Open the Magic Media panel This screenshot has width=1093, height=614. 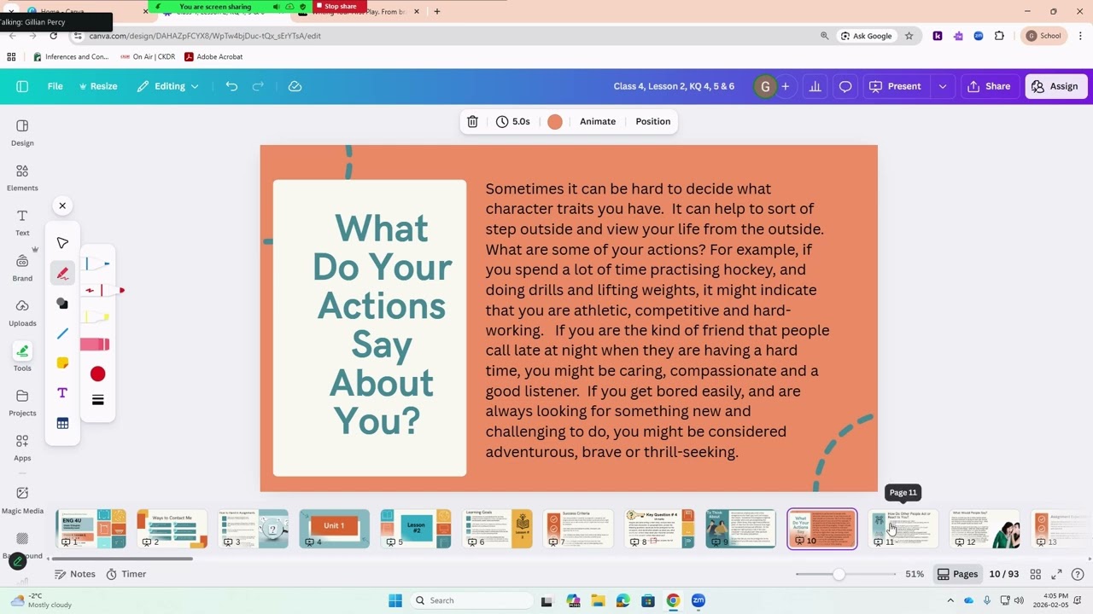(22, 499)
